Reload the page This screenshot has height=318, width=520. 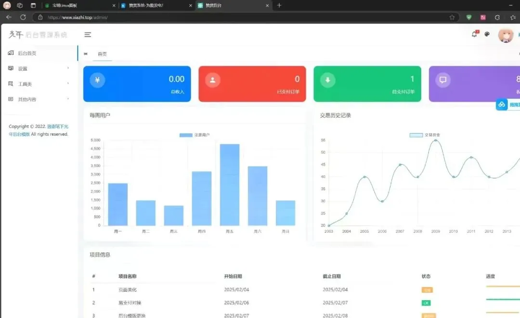[23, 17]
